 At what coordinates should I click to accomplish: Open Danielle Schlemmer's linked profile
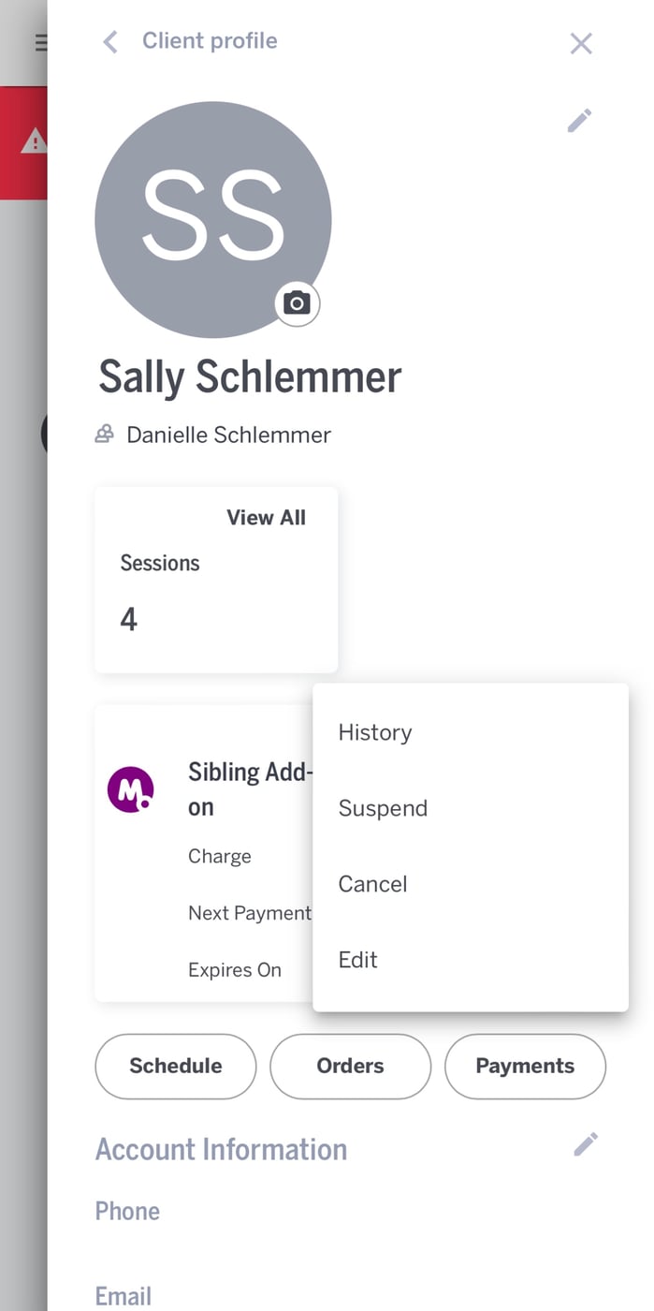click(228, 435)
